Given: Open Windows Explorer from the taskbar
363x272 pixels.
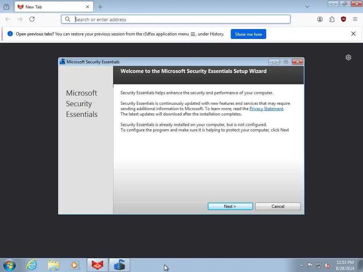Looking at the screenshot, I should point(54,265).
